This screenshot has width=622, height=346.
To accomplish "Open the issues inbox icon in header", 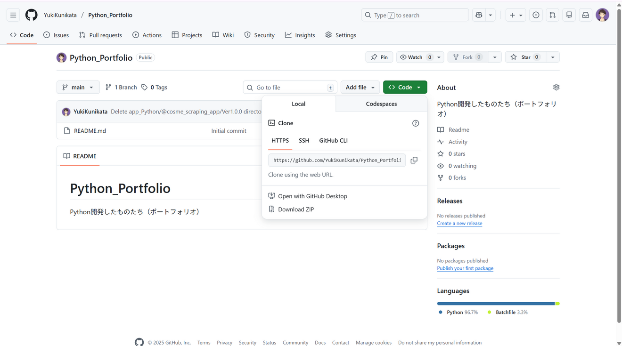I will (x=536, y=15).
